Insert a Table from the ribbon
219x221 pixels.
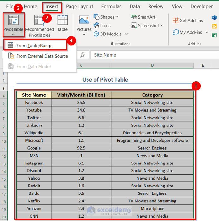pos(62,23)
